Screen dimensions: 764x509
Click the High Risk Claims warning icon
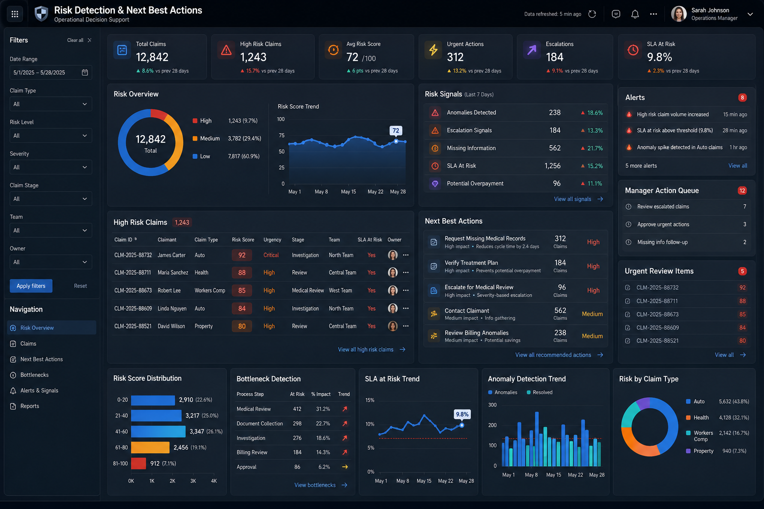point(226,50)
